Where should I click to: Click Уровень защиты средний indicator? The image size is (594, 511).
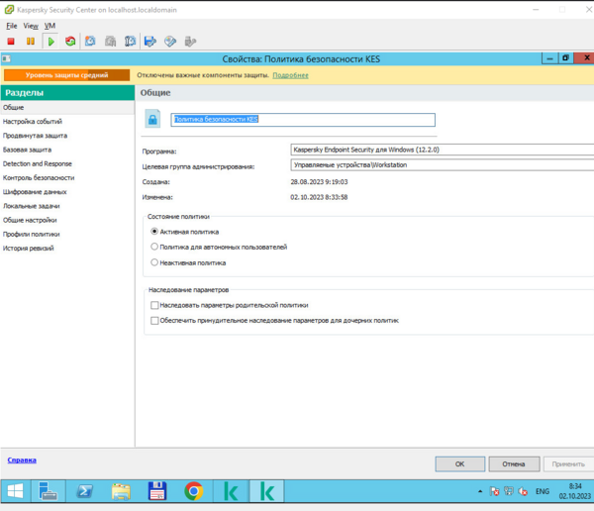click(x=66, y=75)
